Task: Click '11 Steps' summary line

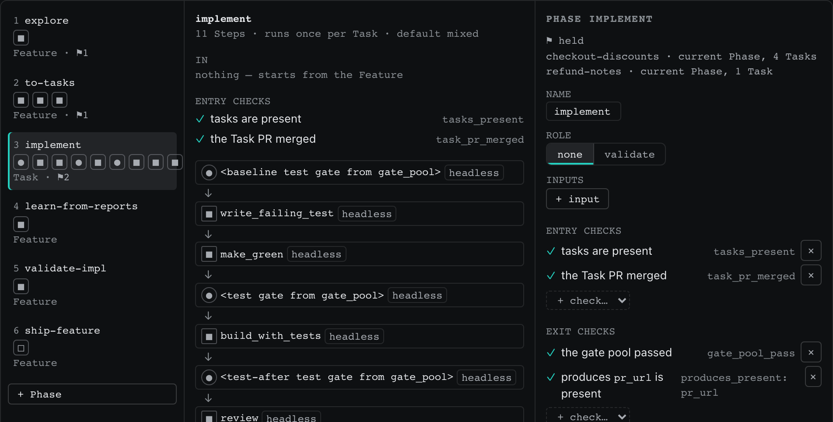Action: pyautogui.click(x=337, y=34)
